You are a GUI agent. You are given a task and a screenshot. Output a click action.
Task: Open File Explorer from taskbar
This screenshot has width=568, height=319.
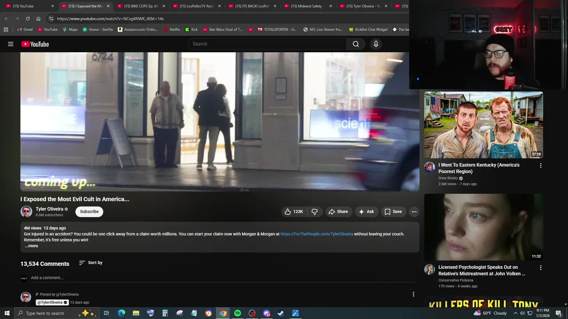pyautogui.click(x=136, y=313)
